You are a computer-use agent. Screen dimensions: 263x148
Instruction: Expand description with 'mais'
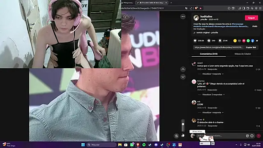(x=255, y=26)
